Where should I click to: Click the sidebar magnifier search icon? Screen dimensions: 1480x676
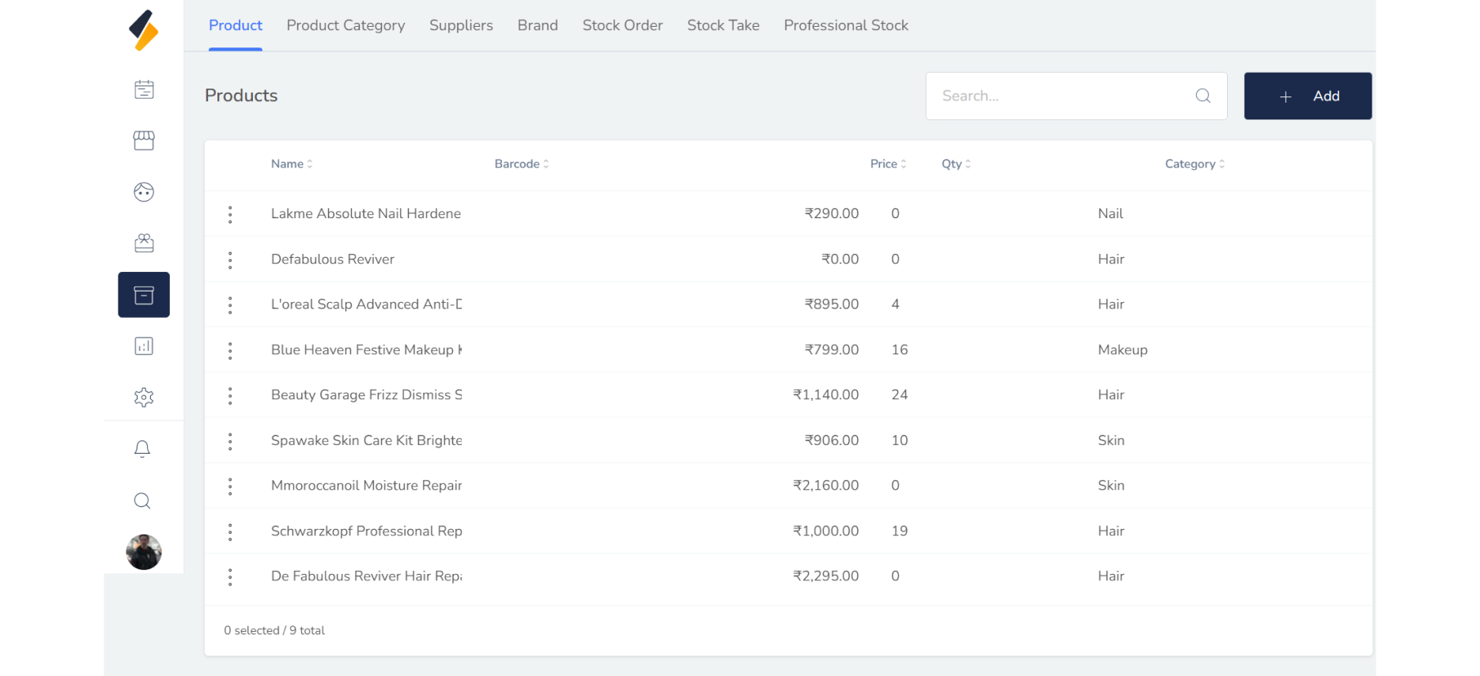coord(142,500)
